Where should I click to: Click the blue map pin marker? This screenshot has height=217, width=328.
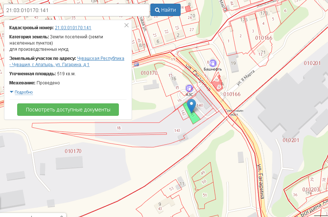coord(191,106)
